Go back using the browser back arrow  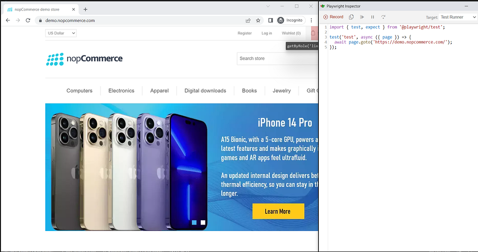[8, 20]
